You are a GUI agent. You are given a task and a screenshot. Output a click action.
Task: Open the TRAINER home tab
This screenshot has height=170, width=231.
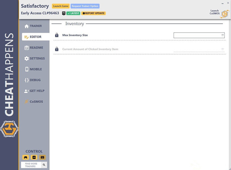coord(33,26)
